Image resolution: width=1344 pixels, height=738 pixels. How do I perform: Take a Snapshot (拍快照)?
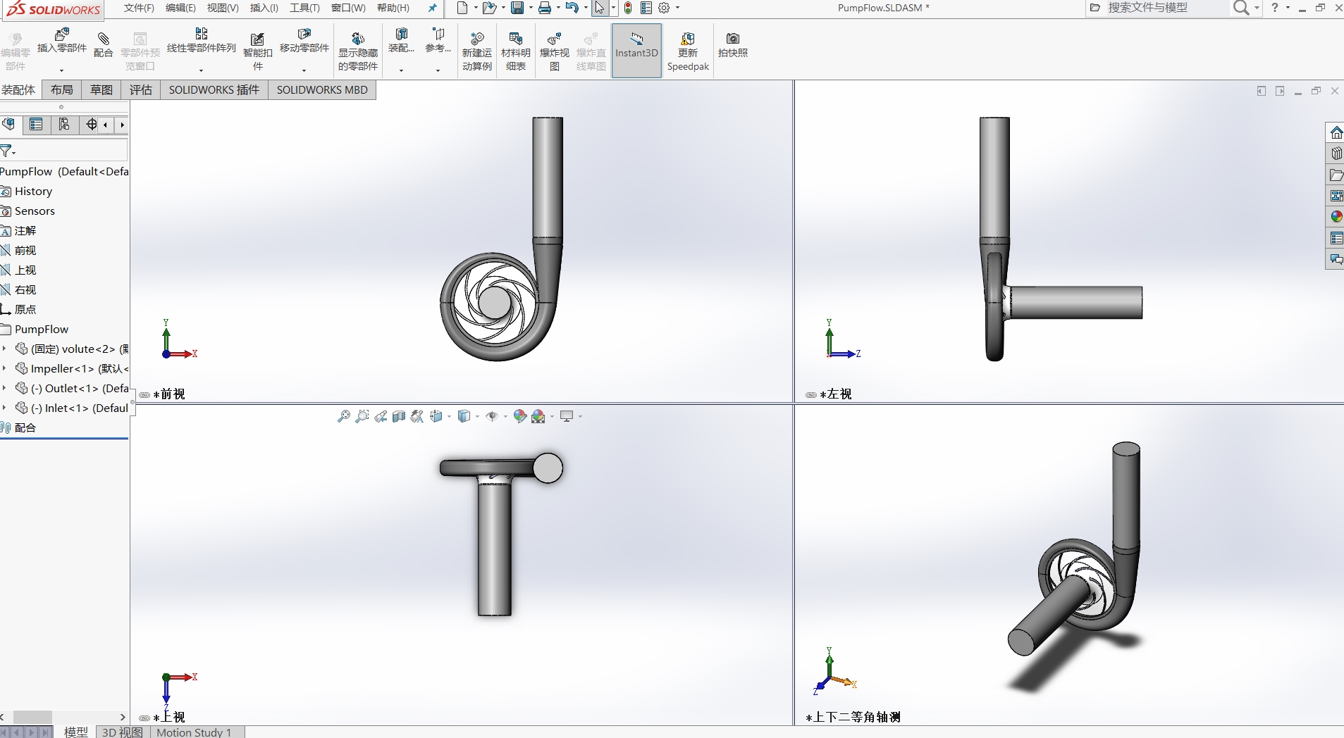(x=733, y=44)
